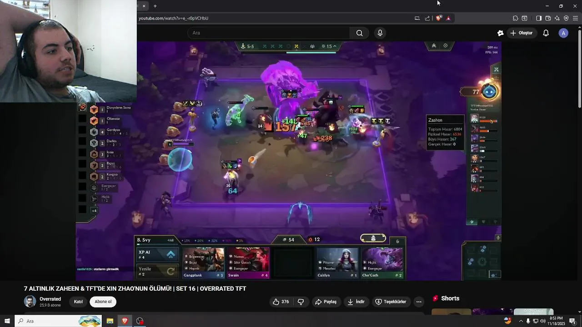This screenshot has height=327, width=582.
Task: Click the 54 gold counter
Action: click(x=289, y=240)
